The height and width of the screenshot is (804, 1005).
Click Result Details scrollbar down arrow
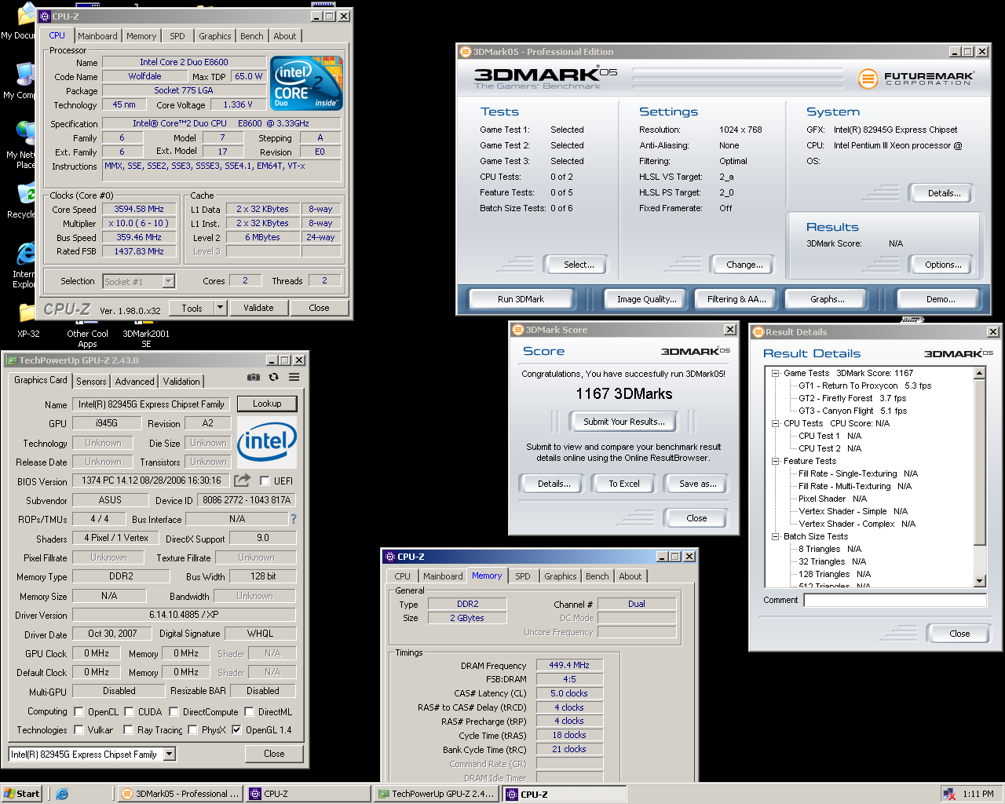[x=979, y=581]
